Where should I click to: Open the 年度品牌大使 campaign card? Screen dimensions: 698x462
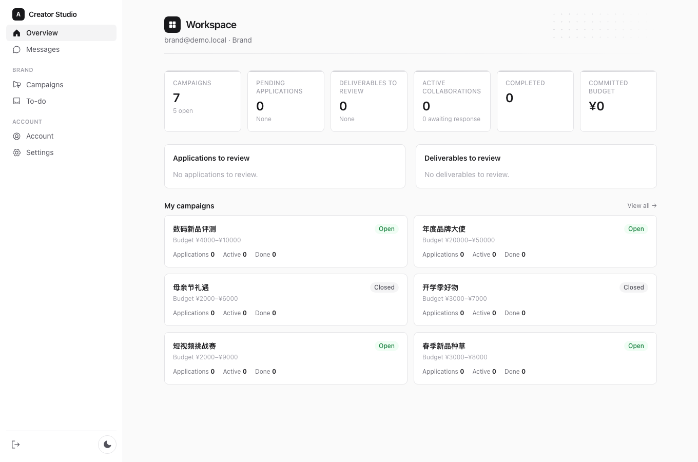pyautogui.click(x=535, y=241)
